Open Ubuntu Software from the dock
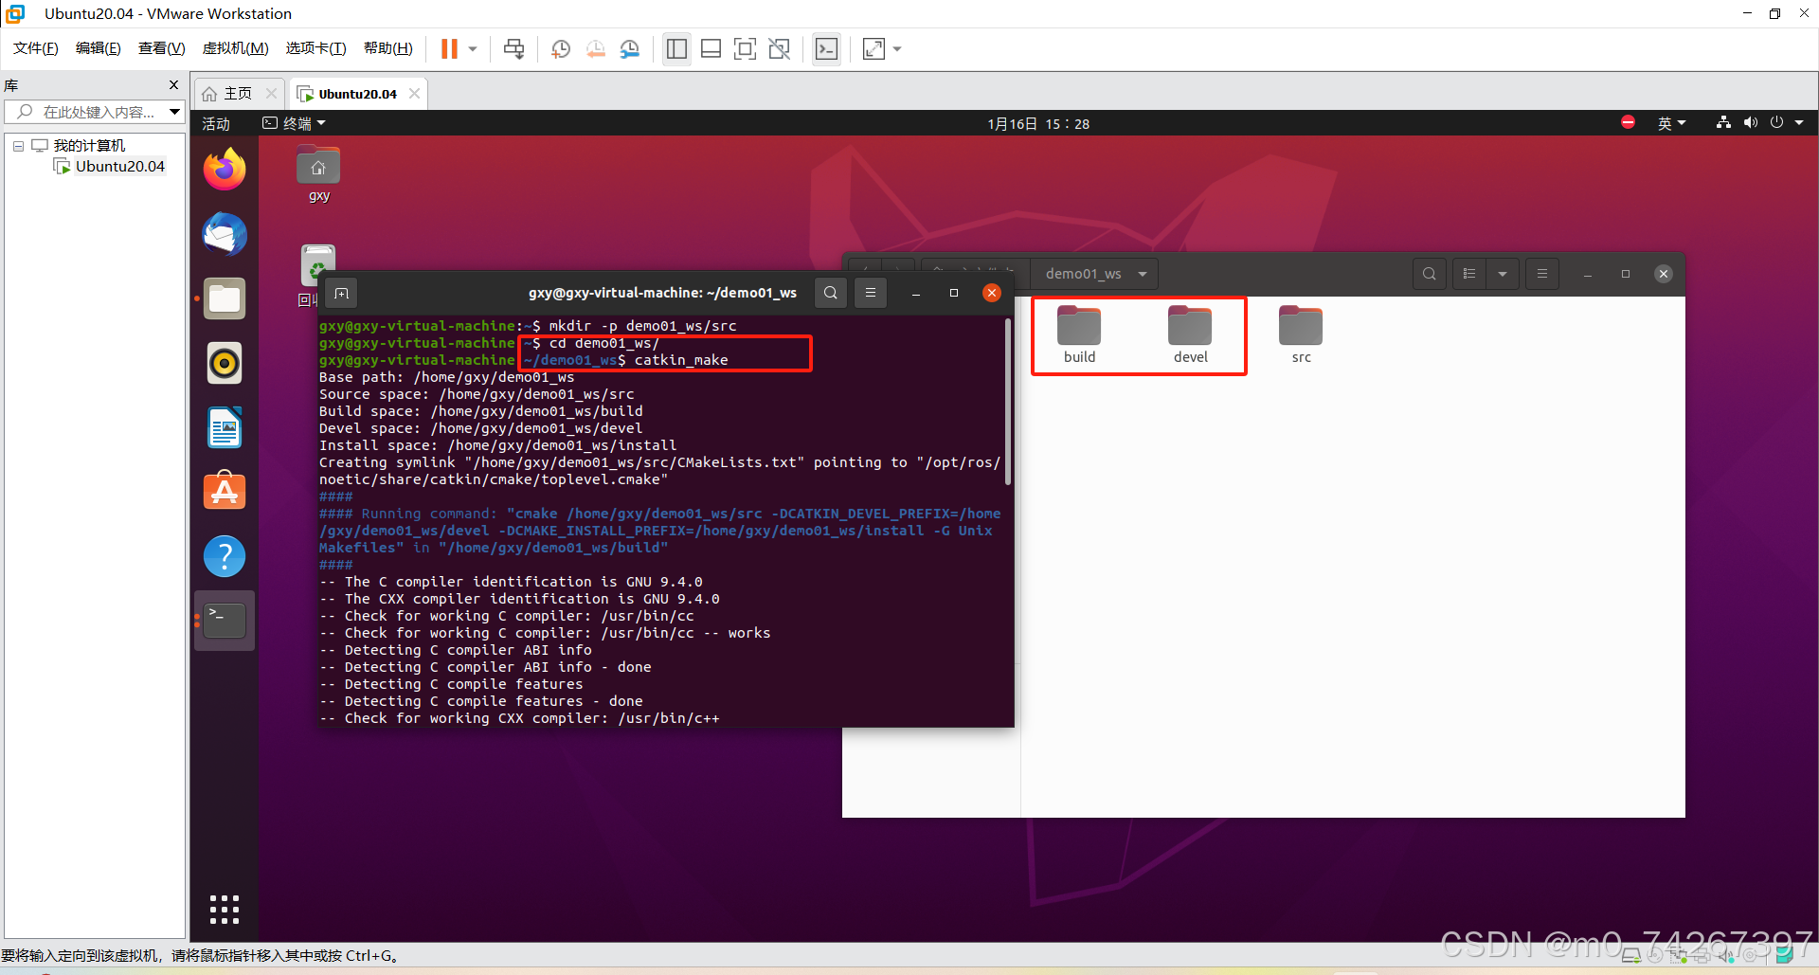Screen dimensions: 1819x975 [225, 491]
